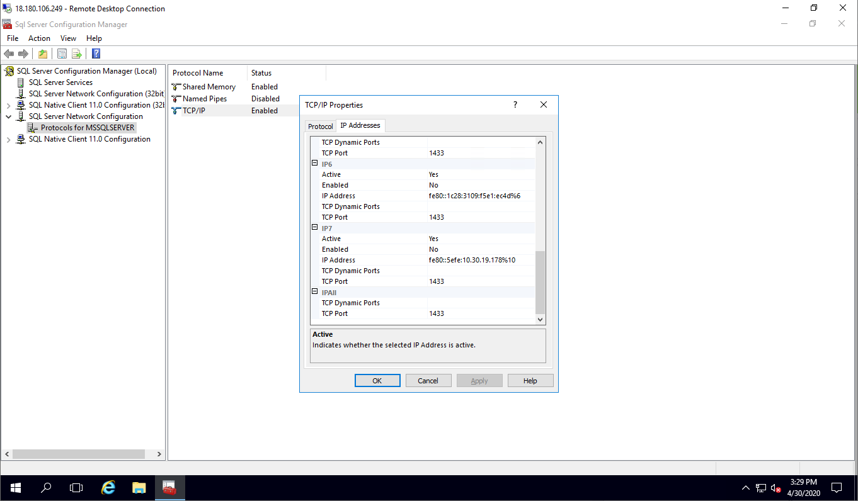The height and width of the screenshot is (501, 858).
Task: Launch Internet Explorer from the taskbar
Action: click(109, 488)
